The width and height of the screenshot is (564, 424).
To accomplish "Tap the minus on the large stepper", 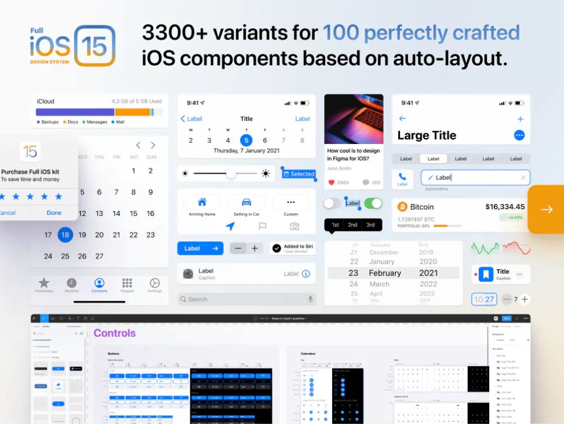I will pos(238,249).
